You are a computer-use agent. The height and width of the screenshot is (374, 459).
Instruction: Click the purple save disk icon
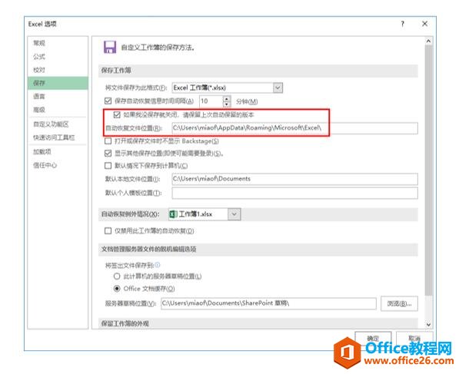click(x=110, y=47)
